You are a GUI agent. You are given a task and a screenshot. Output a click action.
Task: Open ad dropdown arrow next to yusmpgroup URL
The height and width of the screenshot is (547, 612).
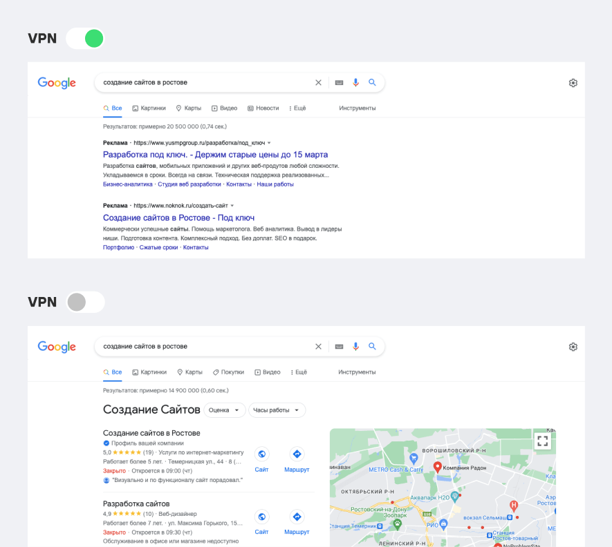click(x=269, y=143)
